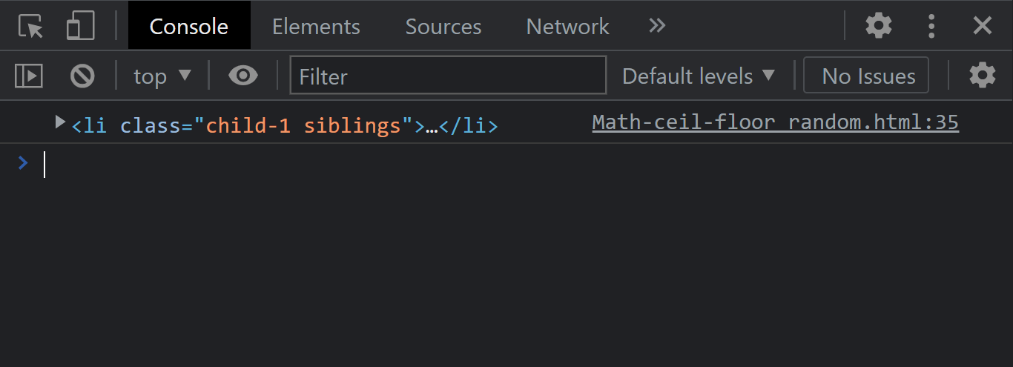Open DevTools settings gear icon
The height and width of the screenshot is (367, 1013).
[879, 27]
